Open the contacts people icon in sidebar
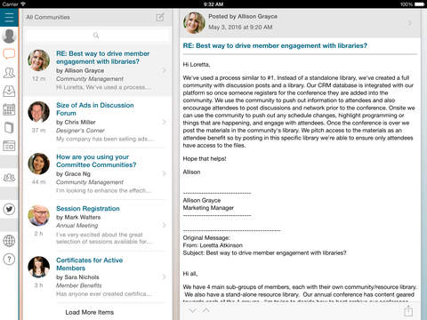 coord(9,73)
